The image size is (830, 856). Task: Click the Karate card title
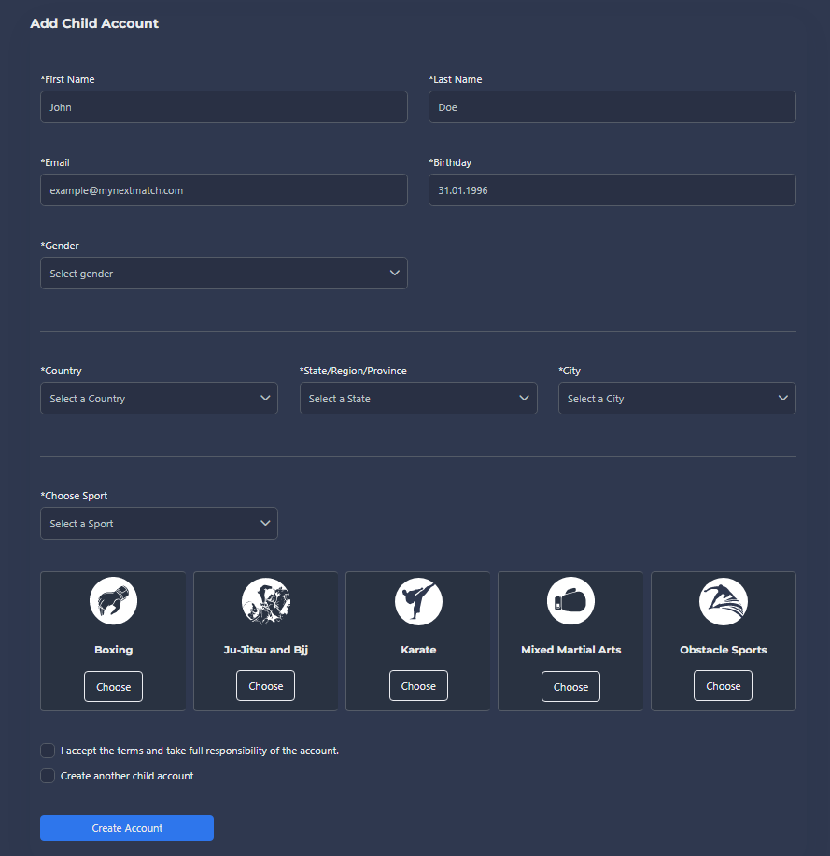(418, 650)
